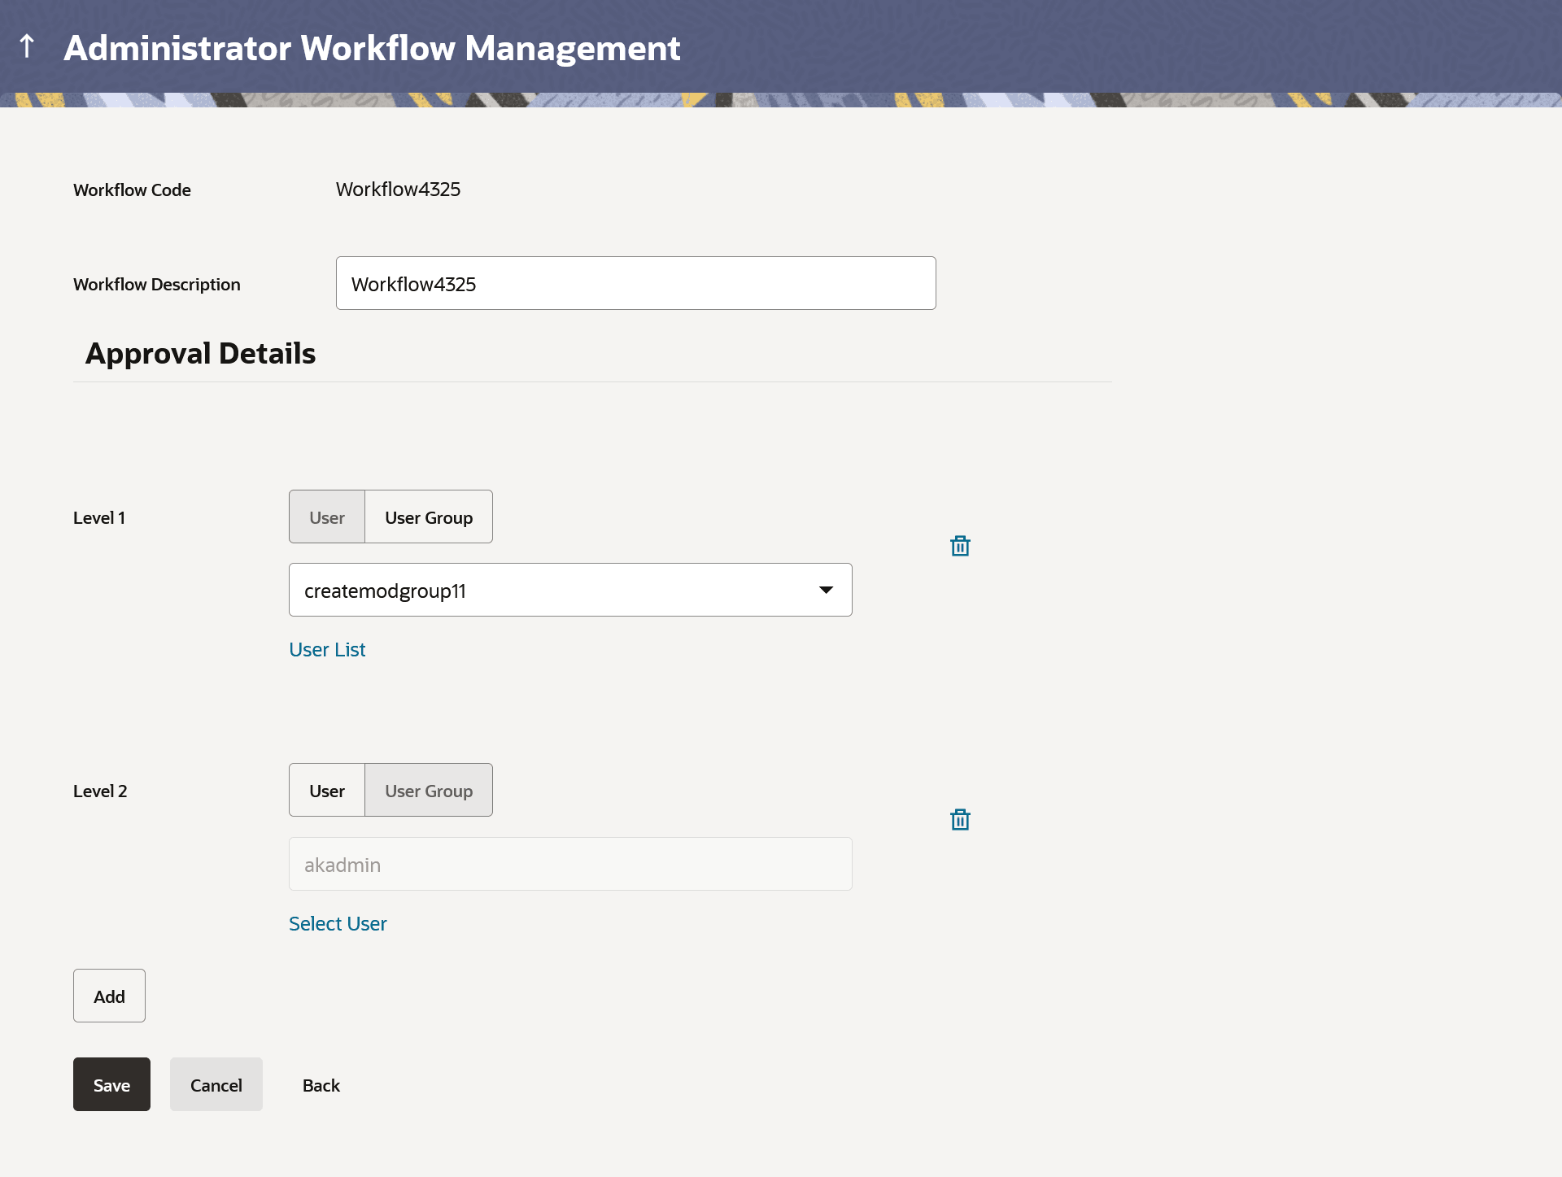This screenshot has width=1562, height=1177.
Task: Click the Select User link
Action: (x=338, y=924)
